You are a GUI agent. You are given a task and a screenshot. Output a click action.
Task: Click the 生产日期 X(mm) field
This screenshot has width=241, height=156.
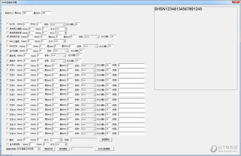(29, 51)
